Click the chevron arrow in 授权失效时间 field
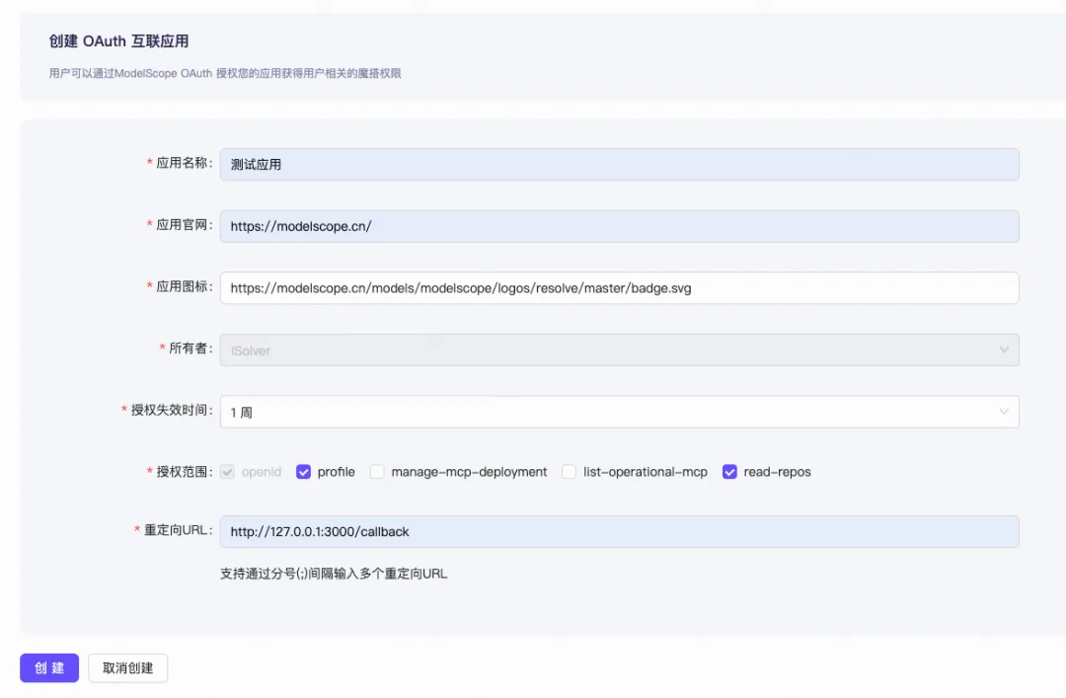 tap(1004, 412)
